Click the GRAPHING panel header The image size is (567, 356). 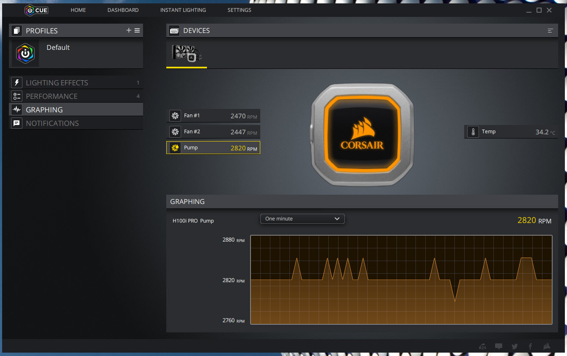(362, 201)
